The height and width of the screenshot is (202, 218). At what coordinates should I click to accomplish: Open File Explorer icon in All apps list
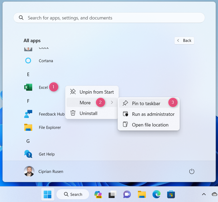coord(28,127)
